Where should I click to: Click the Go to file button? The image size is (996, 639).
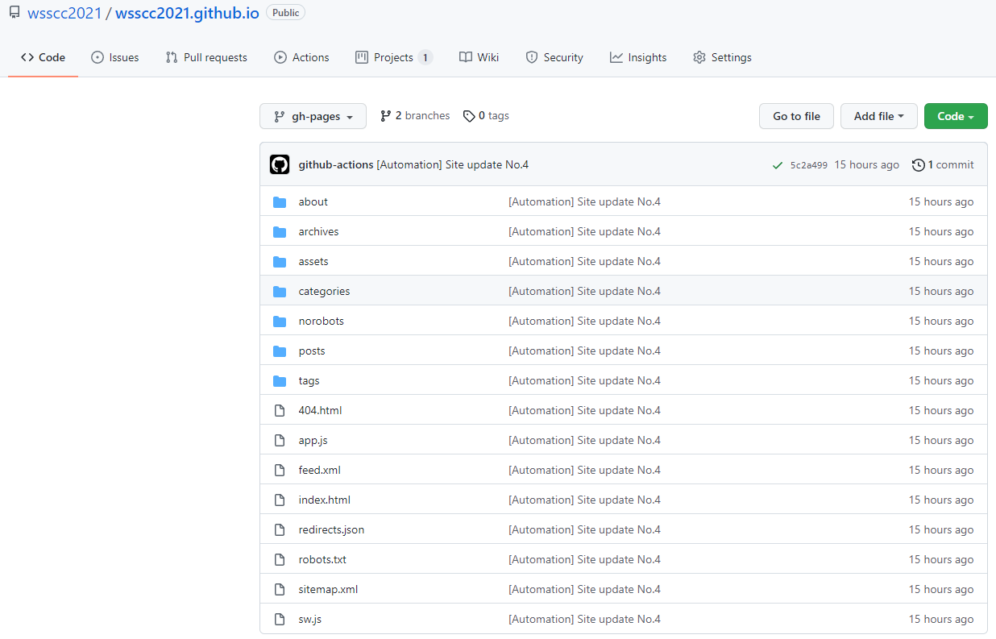(796, 116)
